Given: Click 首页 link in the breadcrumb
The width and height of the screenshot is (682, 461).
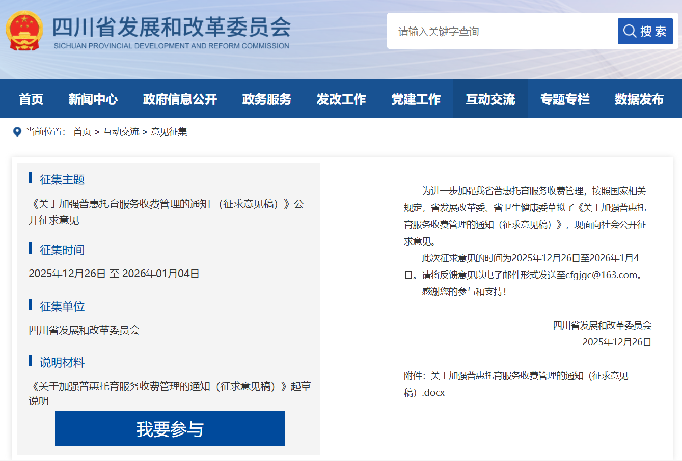Looking at the screenshot, I should (82, 132).
